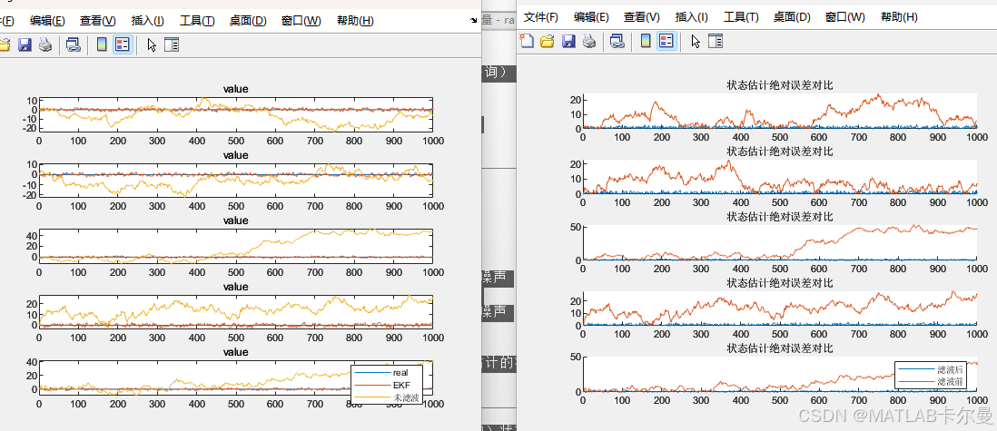
Task: Open file via right figure's folder icon
Action: click(547, 42)
